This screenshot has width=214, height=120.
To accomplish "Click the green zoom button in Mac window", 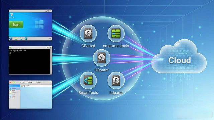I will (15, 82).
